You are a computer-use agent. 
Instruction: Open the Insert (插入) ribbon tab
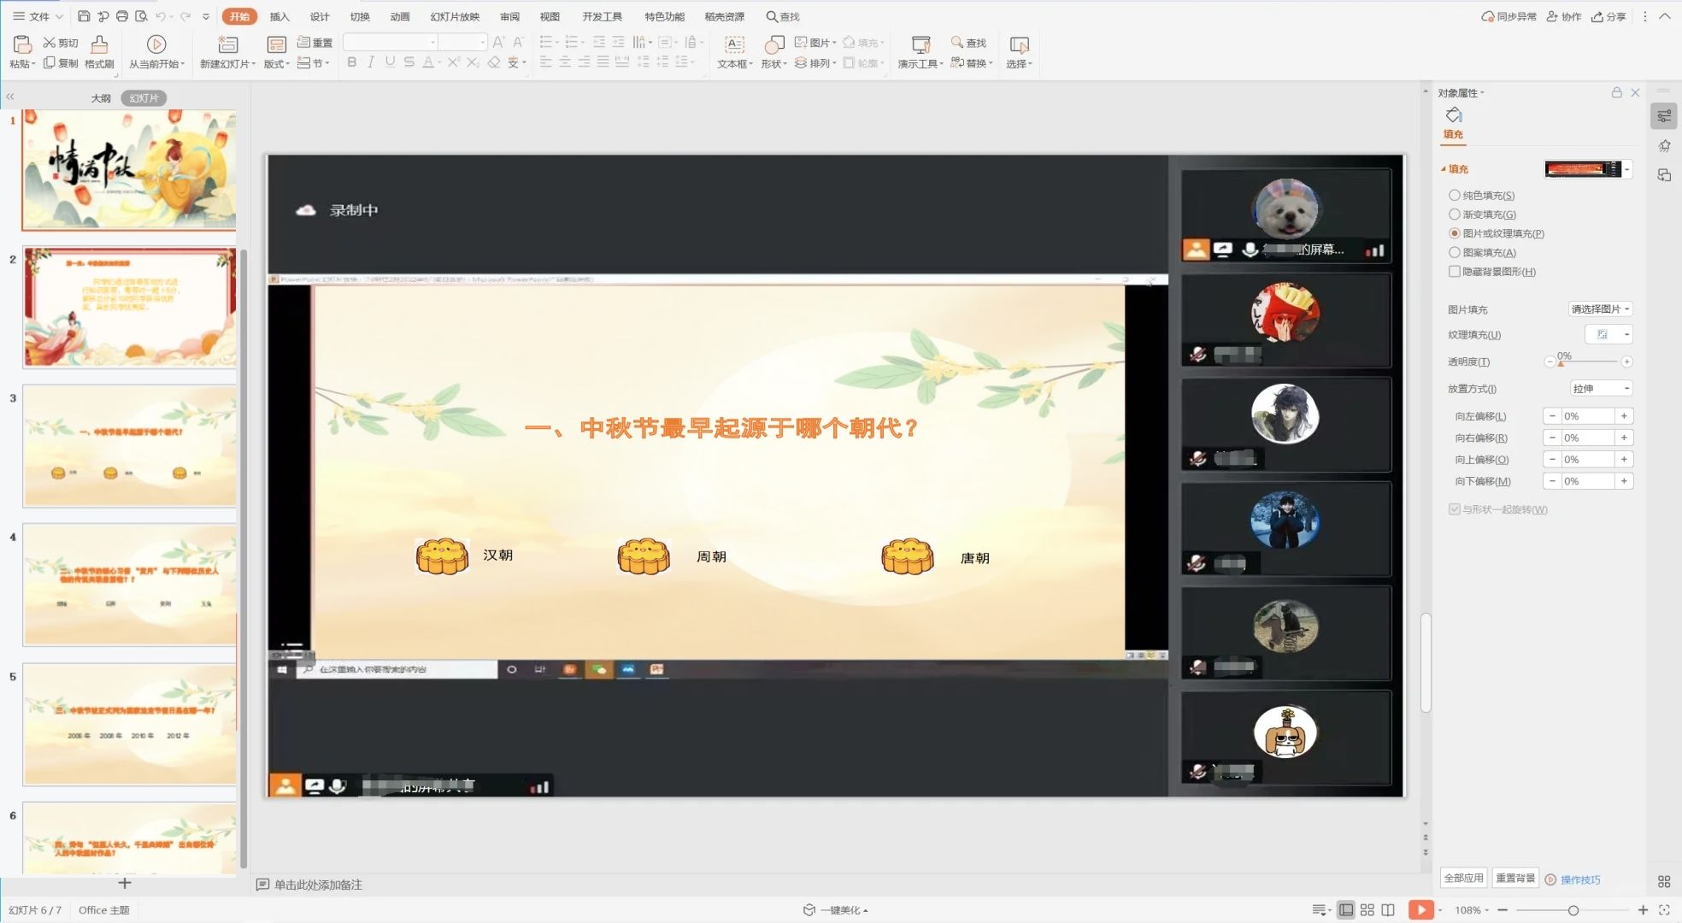[x=279, y=16]
